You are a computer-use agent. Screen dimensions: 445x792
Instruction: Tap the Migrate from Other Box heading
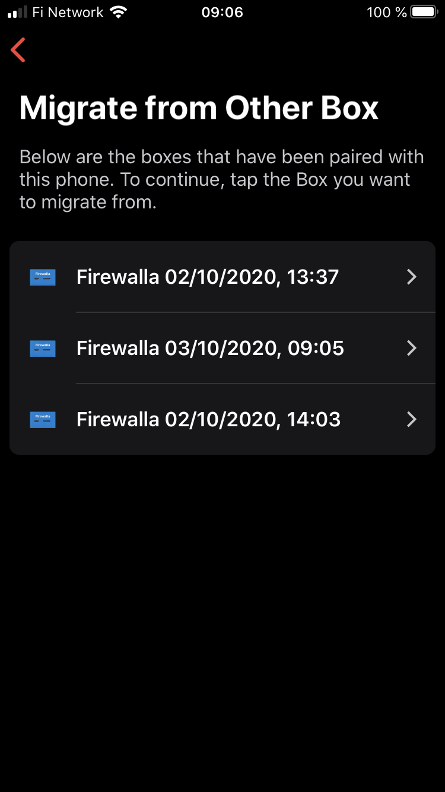click(199, 108)
